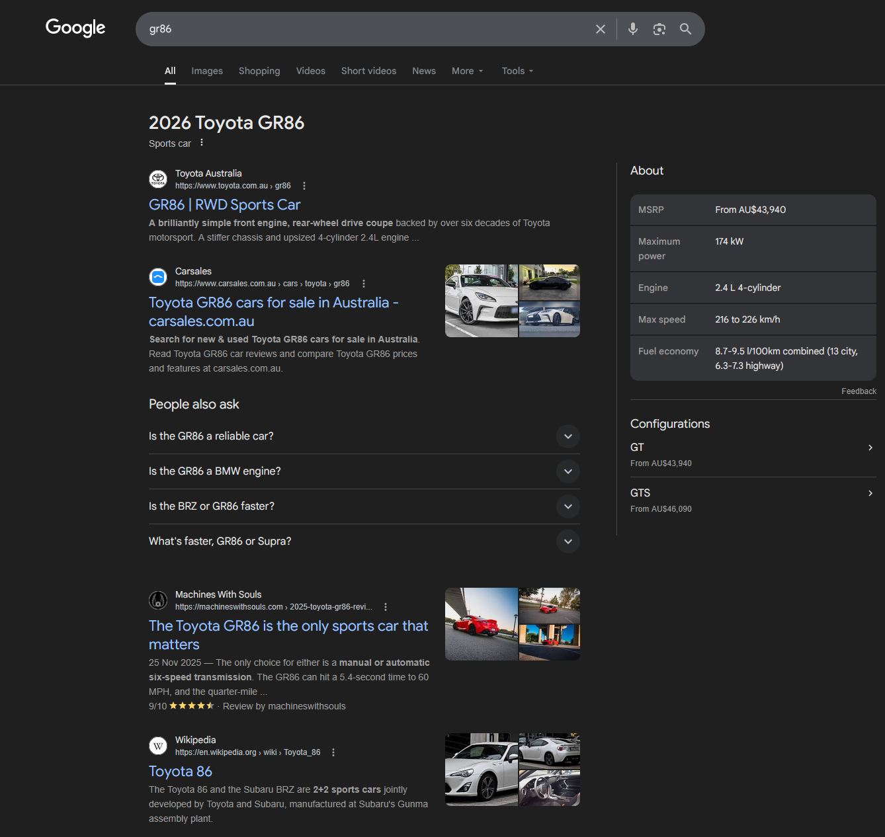
Task: Select engine value '2.4 L 4-cylinder'
Action: tap(748, 288)
